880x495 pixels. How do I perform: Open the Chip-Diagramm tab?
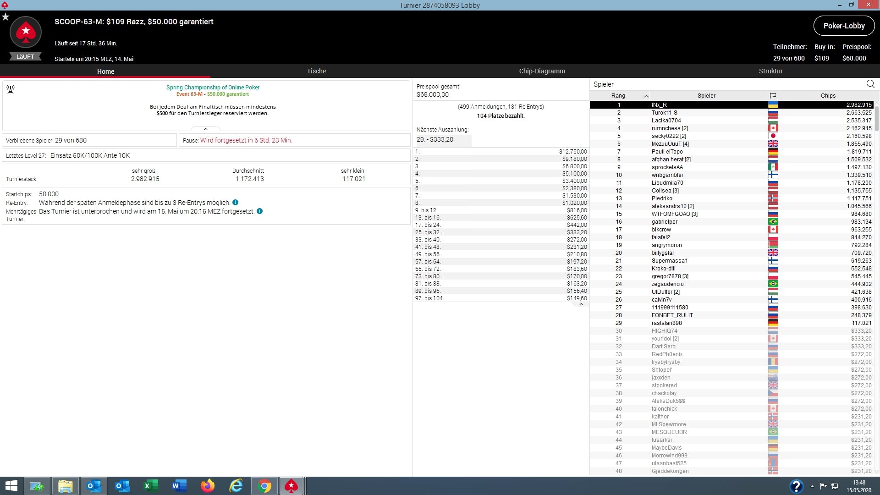(x=542, y=71)
